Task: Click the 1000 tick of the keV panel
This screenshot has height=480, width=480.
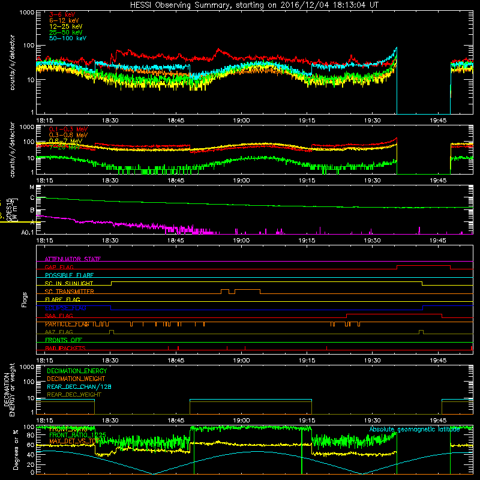Action: [27, 13]
